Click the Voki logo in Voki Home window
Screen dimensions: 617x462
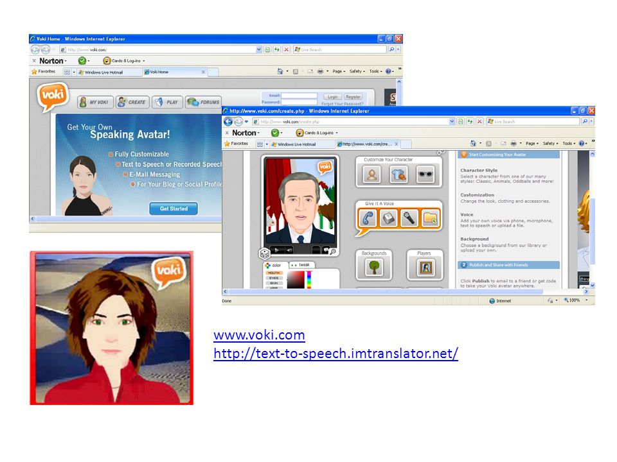52,96
